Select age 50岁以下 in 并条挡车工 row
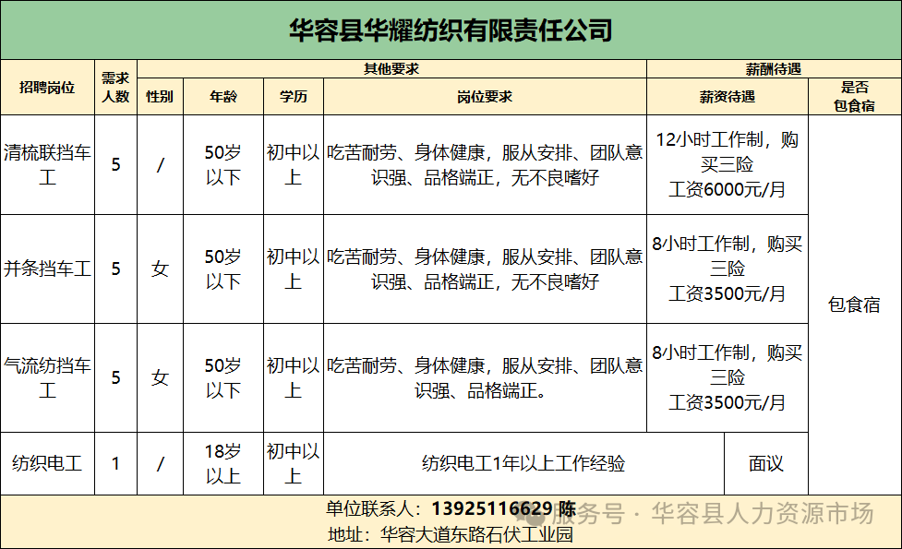This screenshot has width=902, height=549. coord(223,269)
